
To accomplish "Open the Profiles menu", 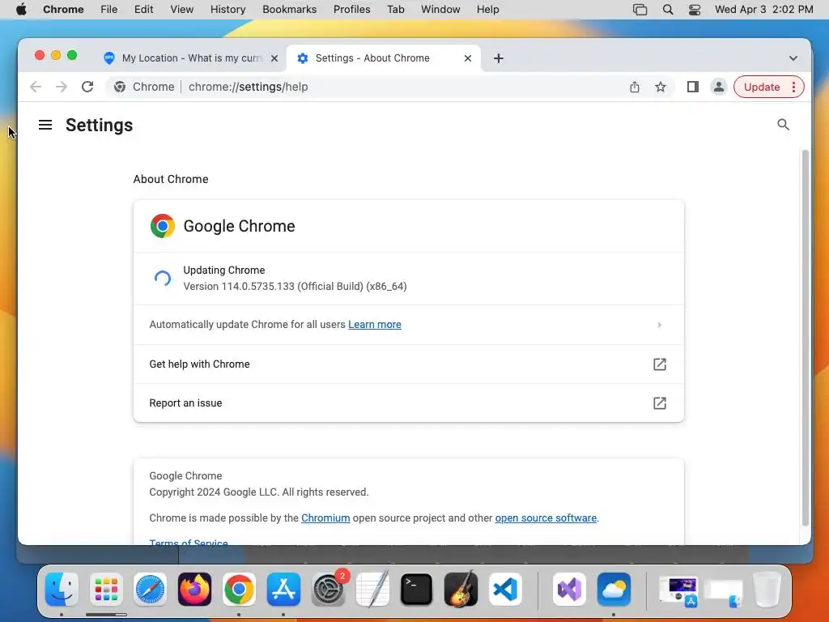I will point(351,10).
